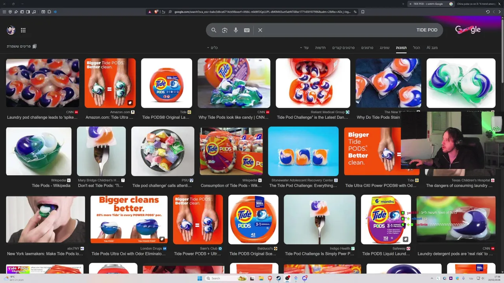Open the music note player icon
Image resolution: width=504 pixels, height=283 pixels.
click(x=34, y=12)
